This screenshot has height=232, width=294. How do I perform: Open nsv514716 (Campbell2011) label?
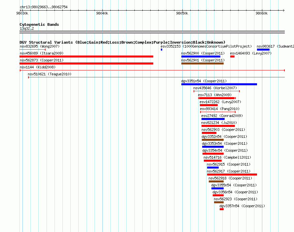(227, 157)
